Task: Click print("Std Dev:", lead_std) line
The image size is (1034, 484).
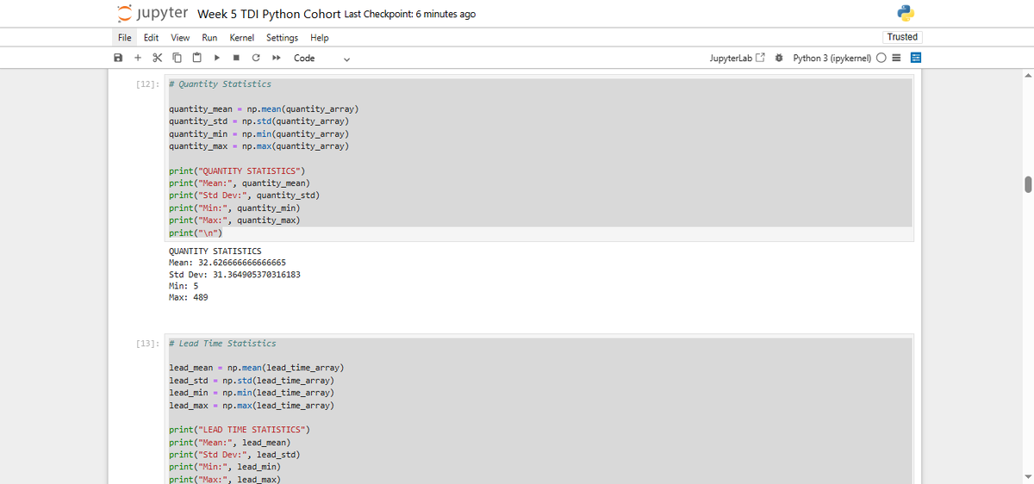Action: tap(234, 455)
